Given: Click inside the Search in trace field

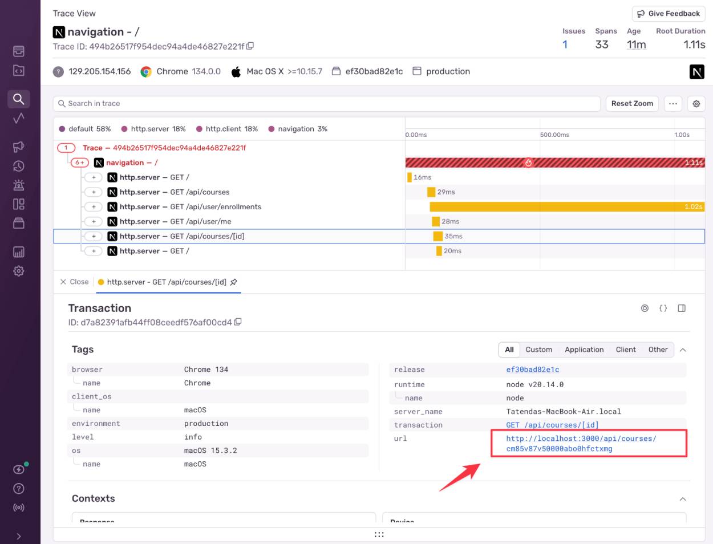Looking at the screenshot, I should point(228,104).
